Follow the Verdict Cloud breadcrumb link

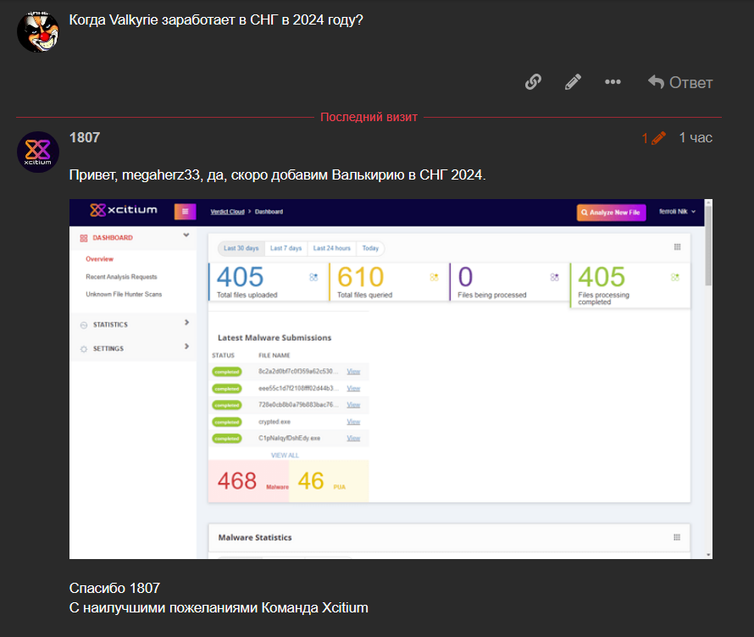[x=227, y=212]
